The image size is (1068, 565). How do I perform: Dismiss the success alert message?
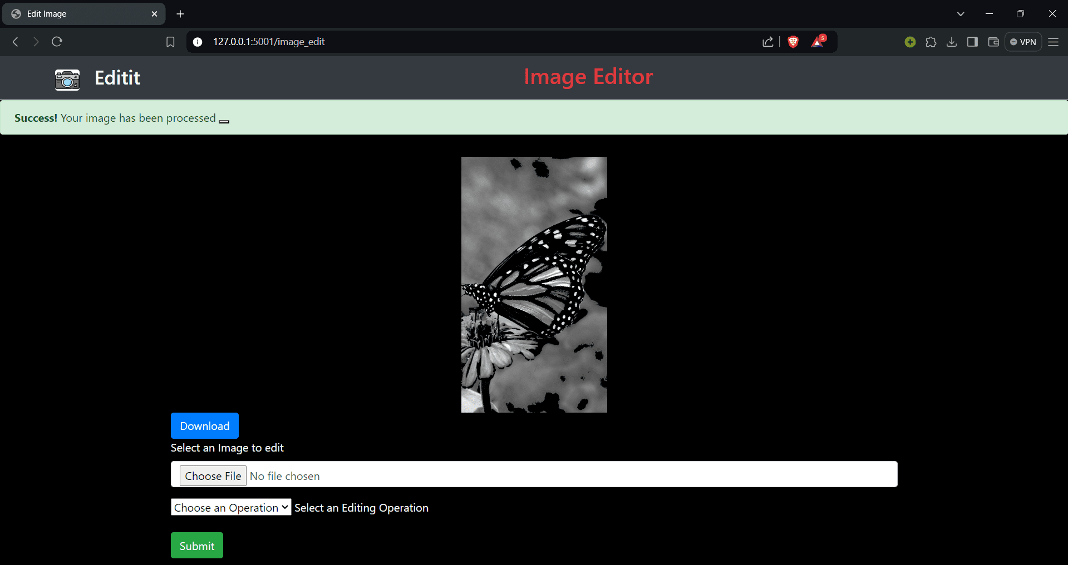coord(224,121)
